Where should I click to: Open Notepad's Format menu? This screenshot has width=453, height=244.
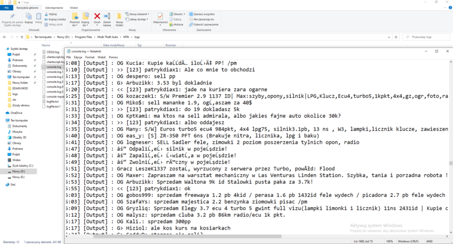coord(90,57)
